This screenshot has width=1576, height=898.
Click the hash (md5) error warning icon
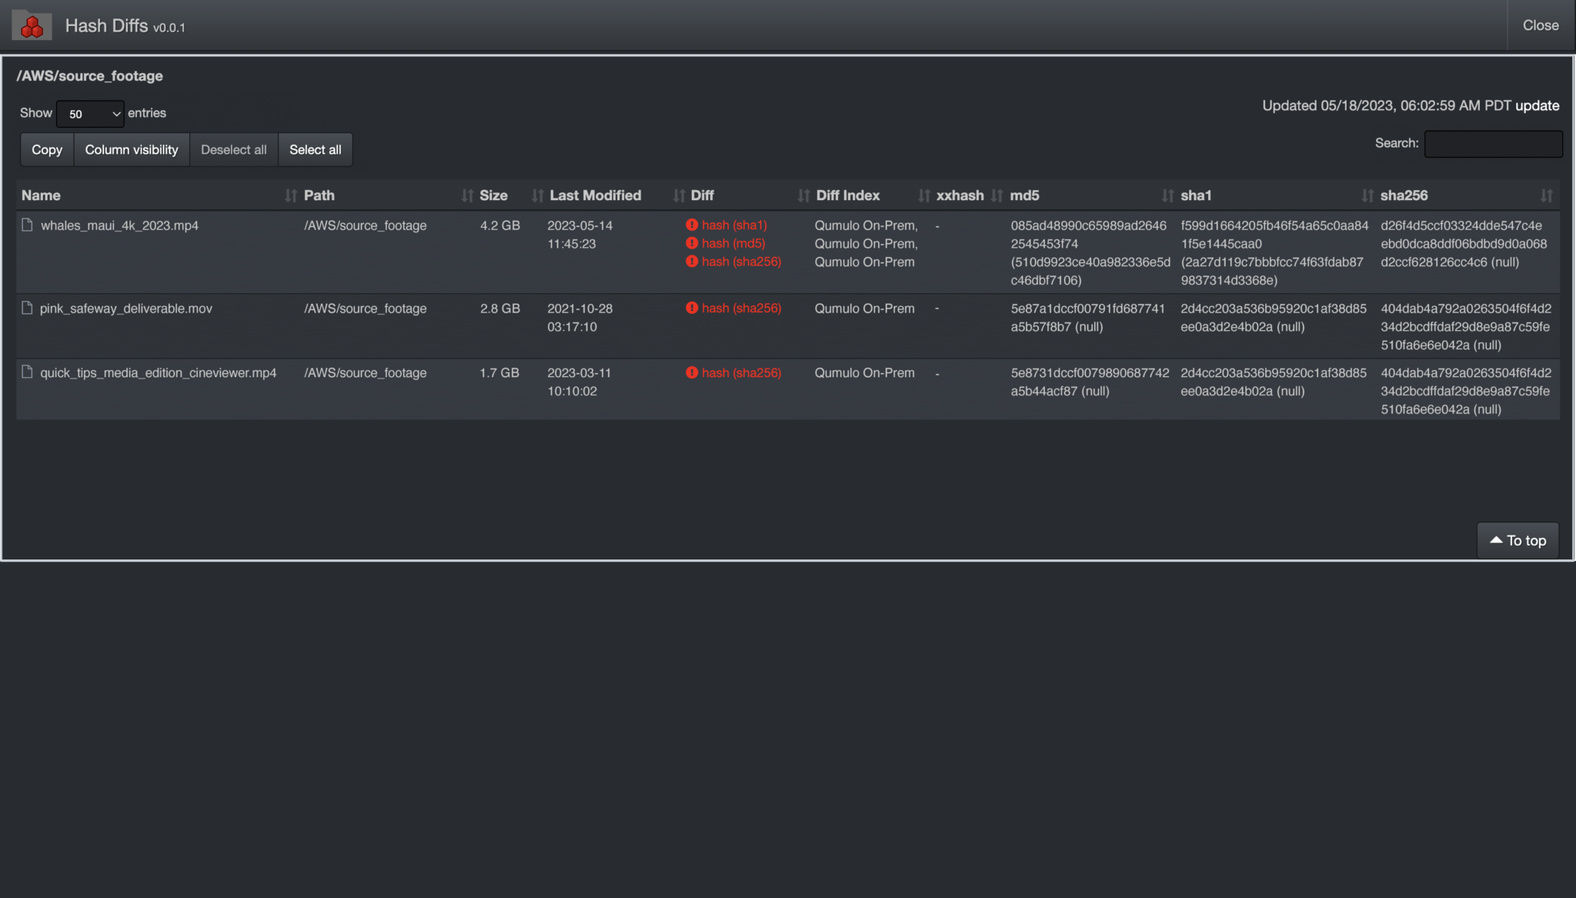pos(692,243)
